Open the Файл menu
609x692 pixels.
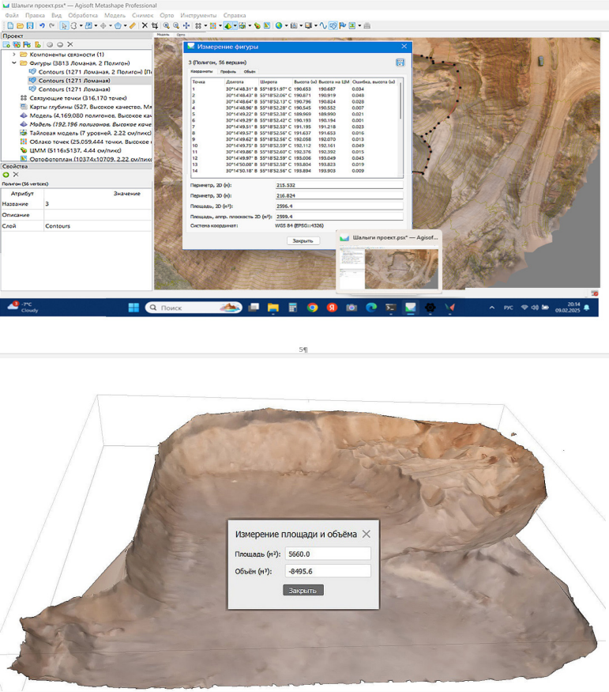tap(12, 15)
